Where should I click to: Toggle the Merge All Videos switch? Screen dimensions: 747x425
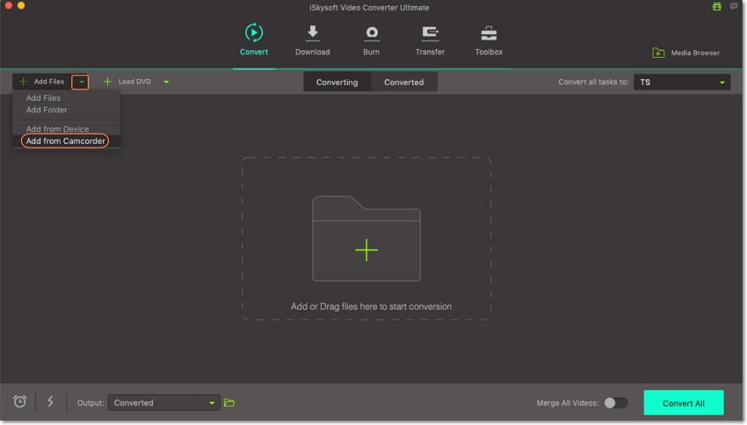click(x=615, y=403)
